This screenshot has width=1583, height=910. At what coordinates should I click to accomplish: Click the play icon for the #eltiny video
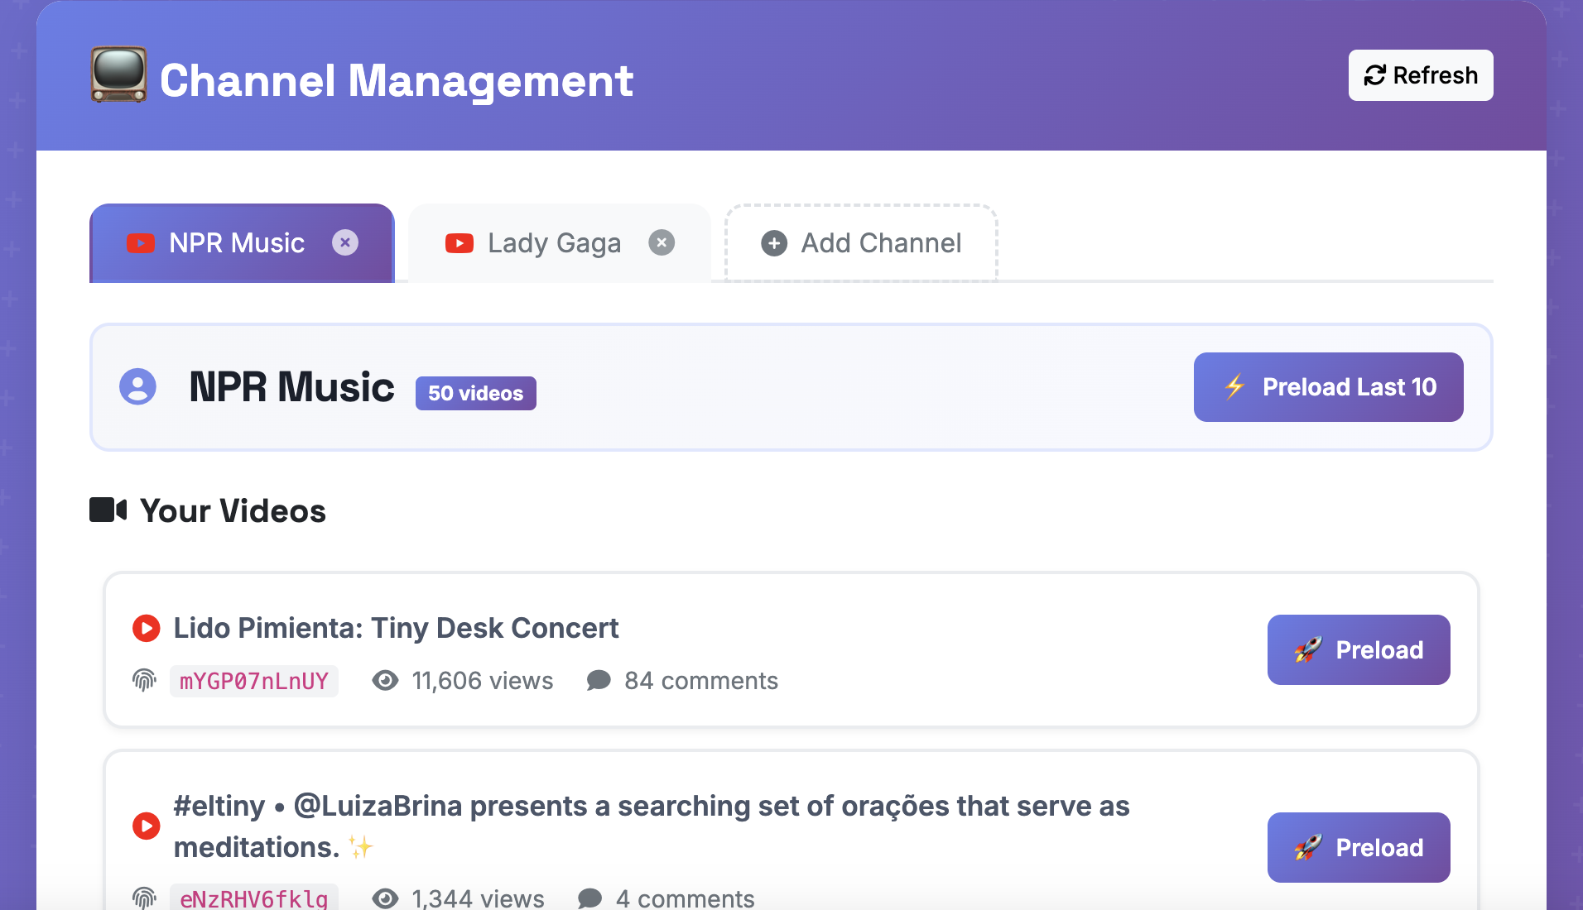point(147,826)
